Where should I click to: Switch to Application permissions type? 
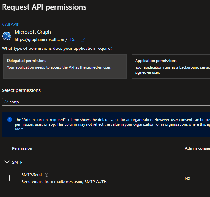click(171, 66)
